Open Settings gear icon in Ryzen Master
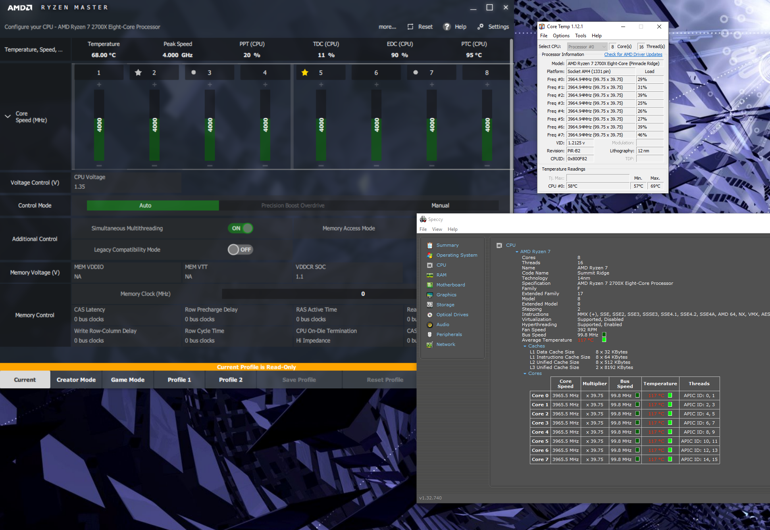The width and height of the screenshot is (770, 530). (x=481, y=27)
